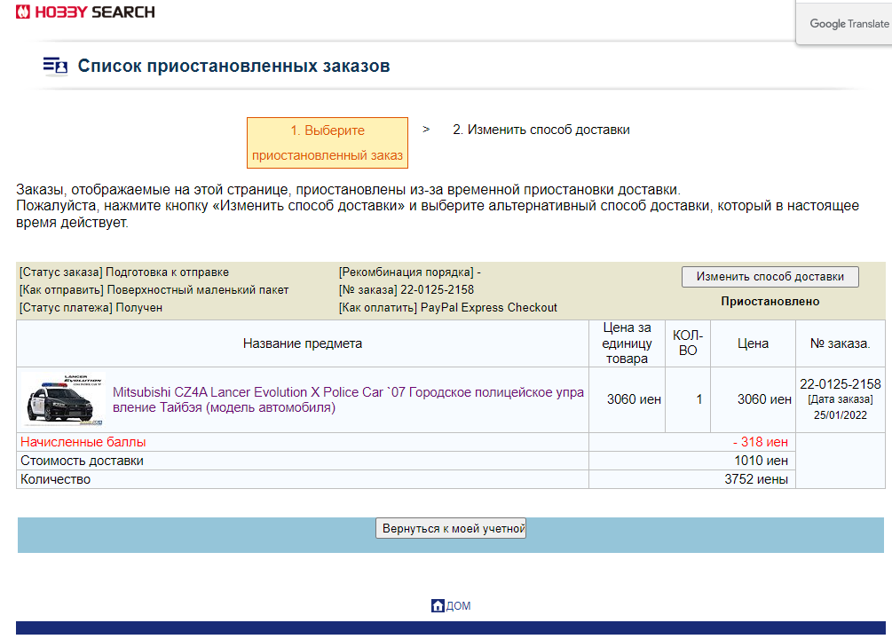Click the Вернуться к моей учетной button

(451, 528)
